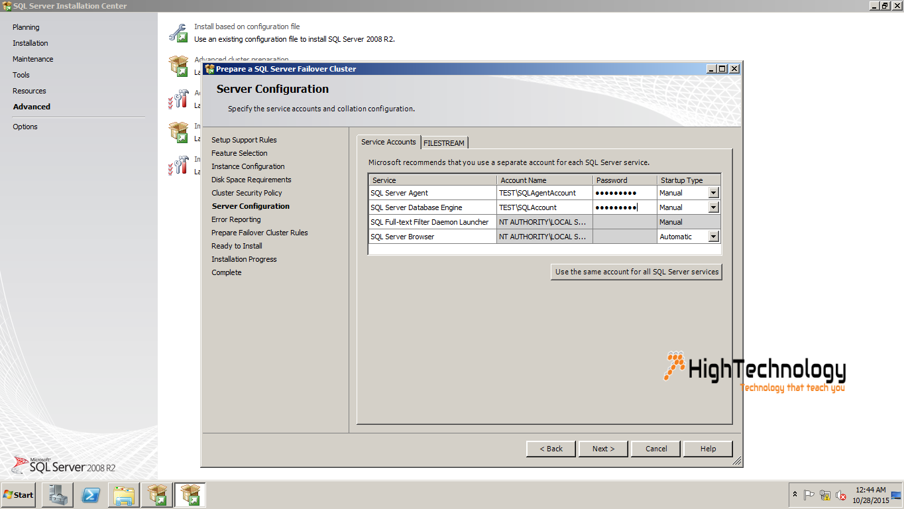Click the TEST\SQLAgentAccount account name field
The width and height of the screenshot is (904, 509).
pos(545,193)
